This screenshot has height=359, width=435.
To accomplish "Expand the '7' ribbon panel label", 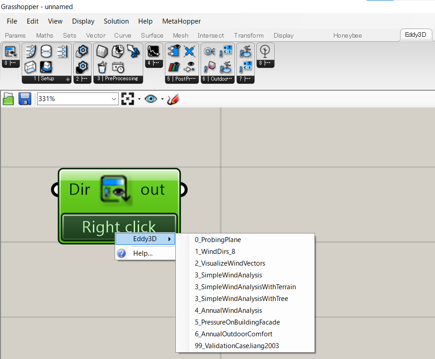I will click(246, 79).
